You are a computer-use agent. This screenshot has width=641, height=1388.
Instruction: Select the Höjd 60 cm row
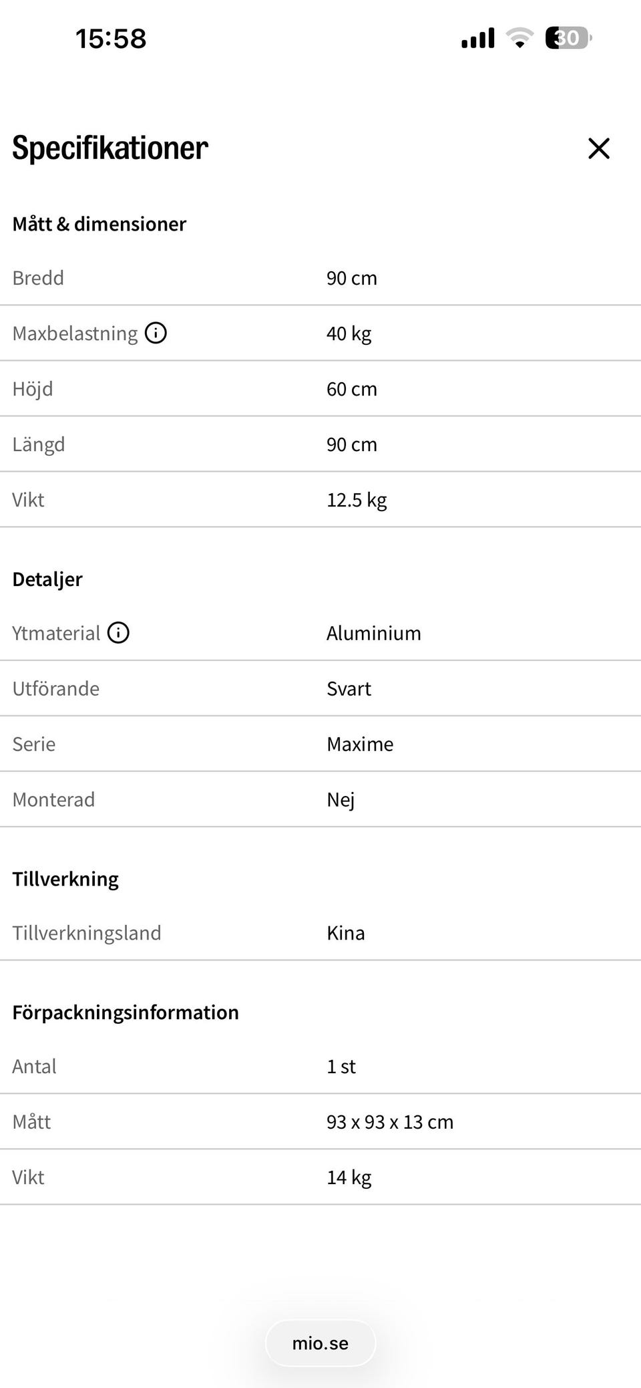[320, 389]
